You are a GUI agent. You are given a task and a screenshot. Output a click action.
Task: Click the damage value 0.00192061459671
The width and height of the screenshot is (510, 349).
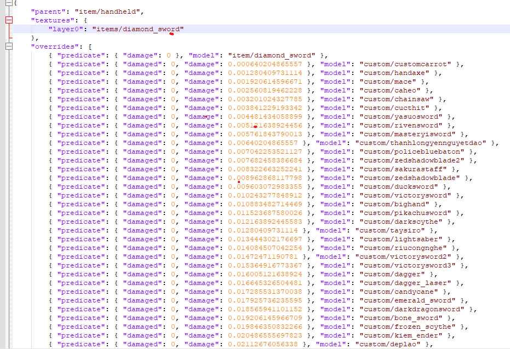point(265,82)
